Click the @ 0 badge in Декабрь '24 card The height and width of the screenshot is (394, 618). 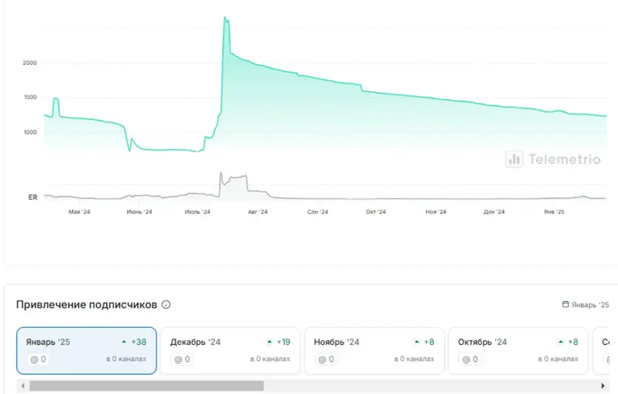tap(182, 359)
